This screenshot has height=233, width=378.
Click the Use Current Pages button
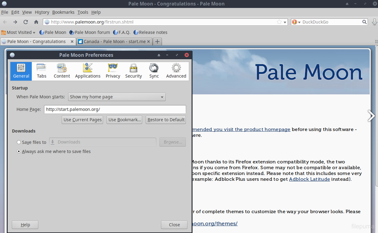[x=83, y=120]
